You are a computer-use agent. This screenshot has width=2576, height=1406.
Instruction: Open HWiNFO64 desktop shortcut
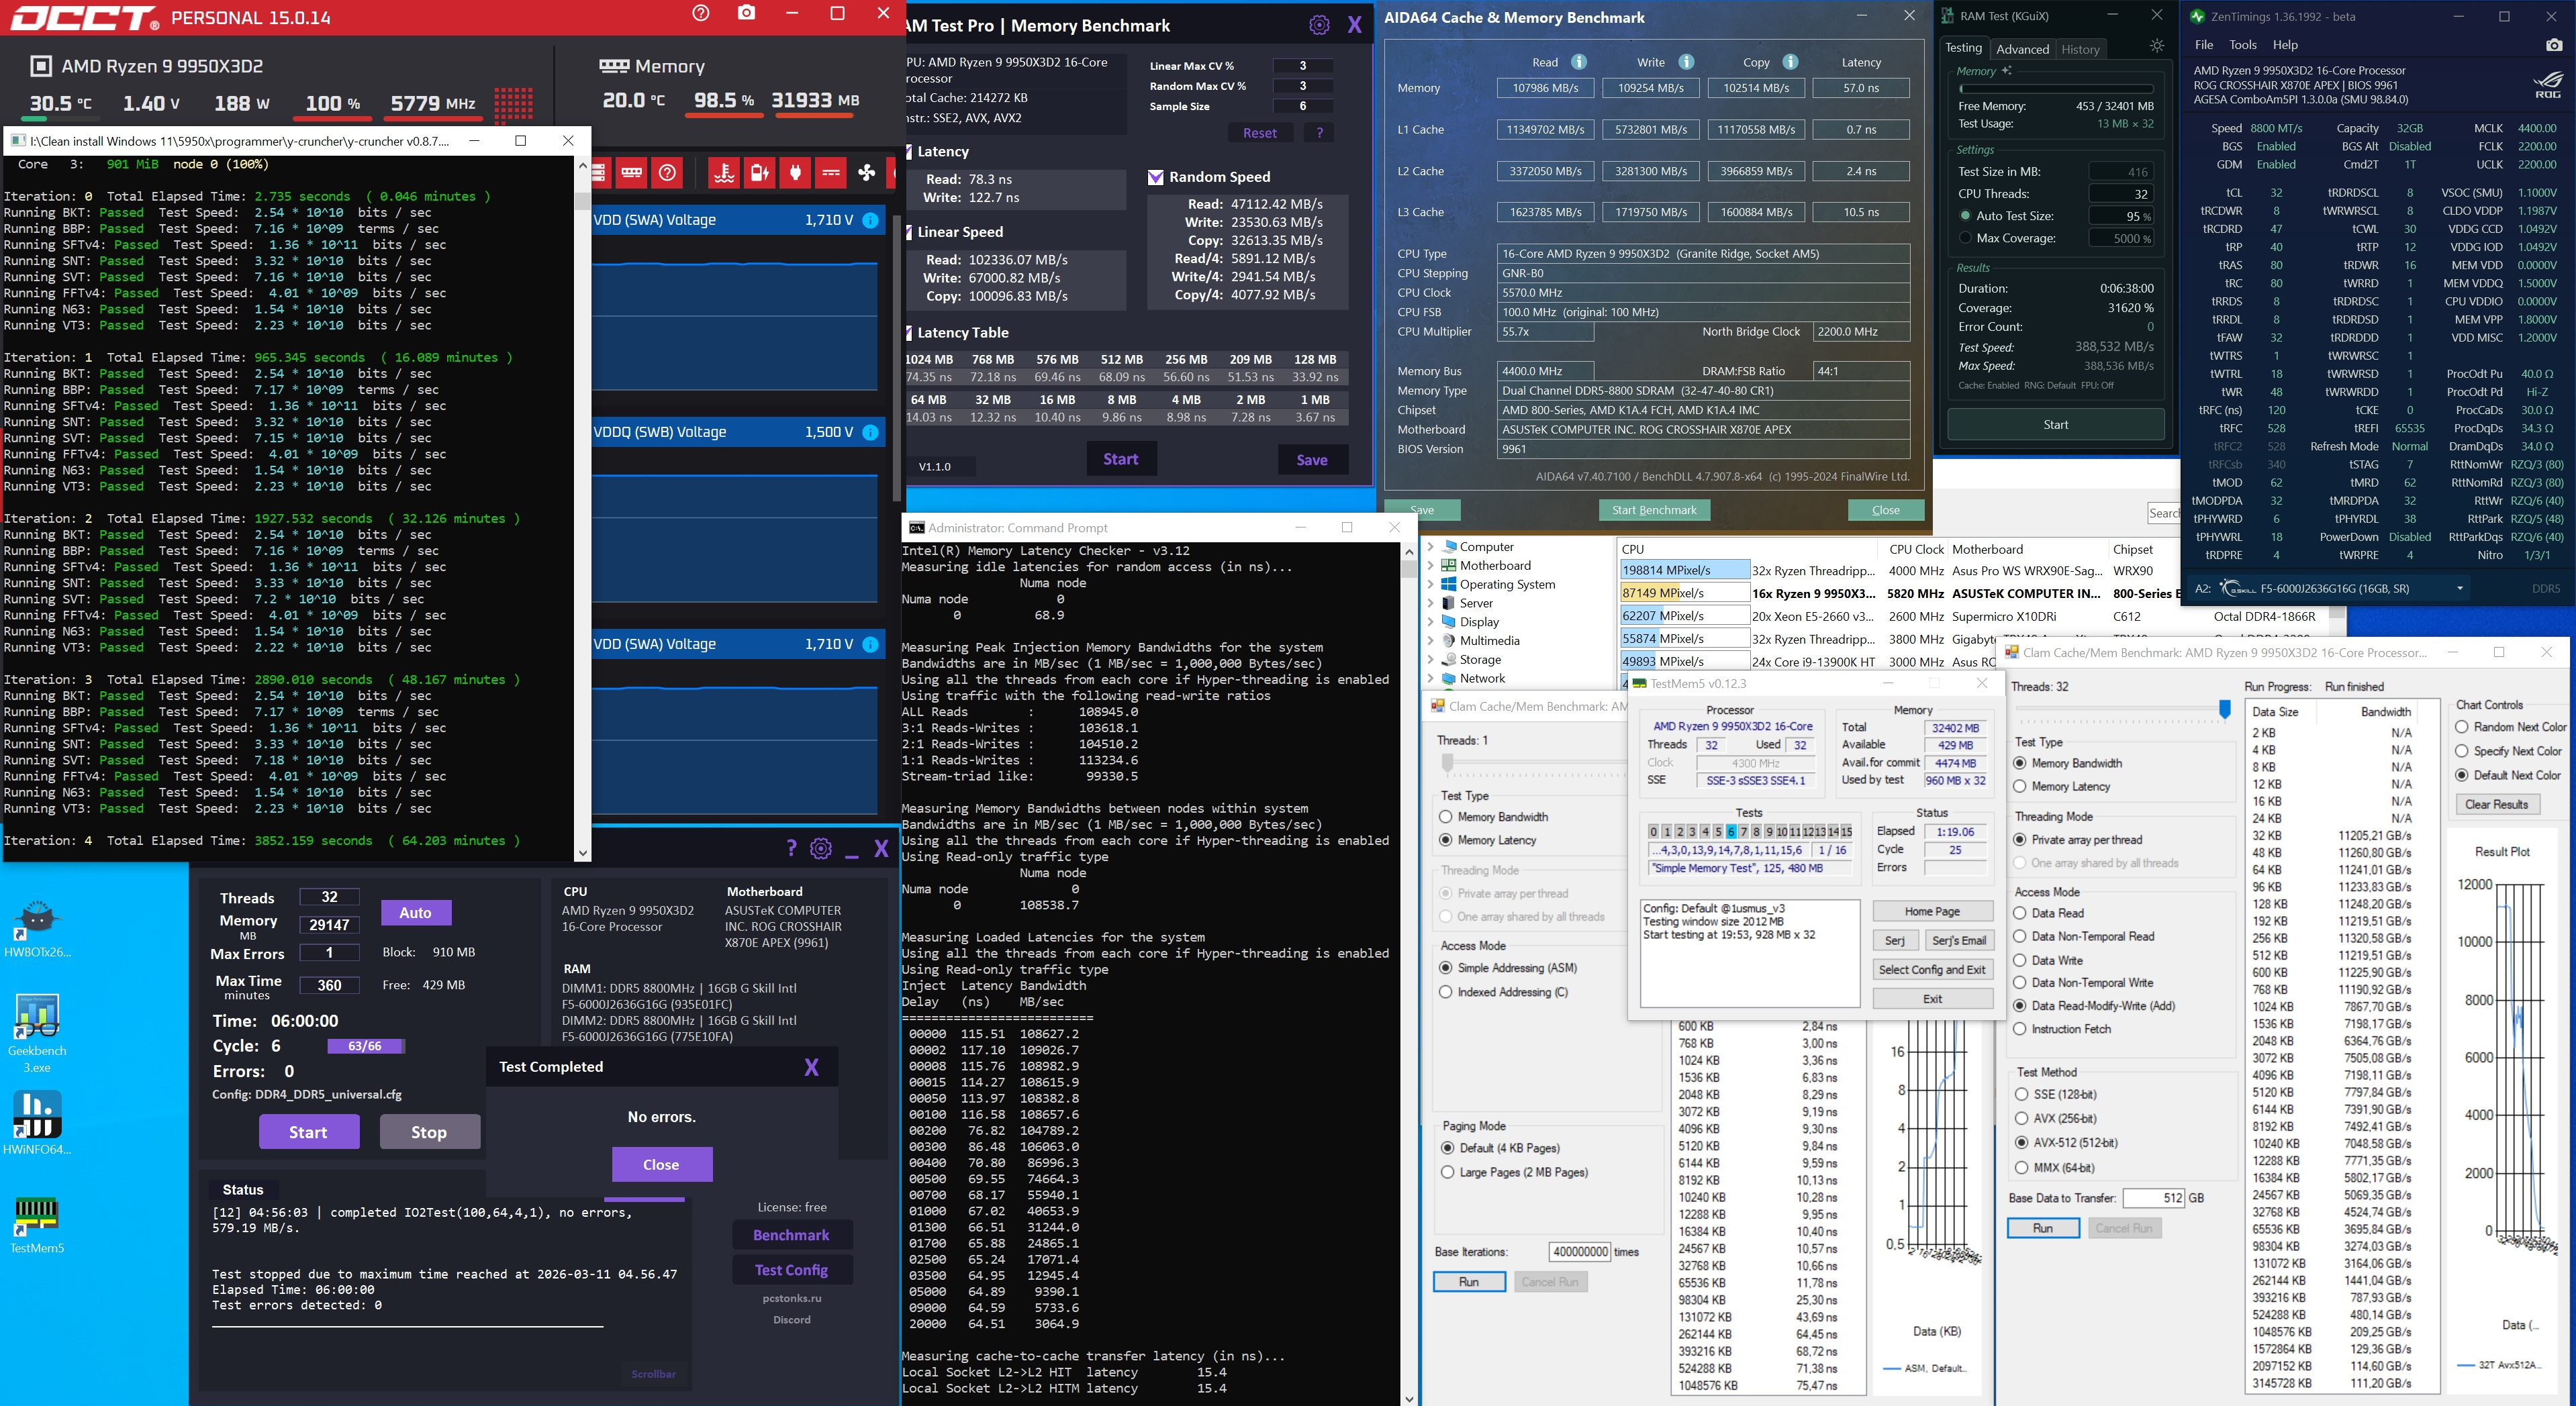tap(37, 1122)
